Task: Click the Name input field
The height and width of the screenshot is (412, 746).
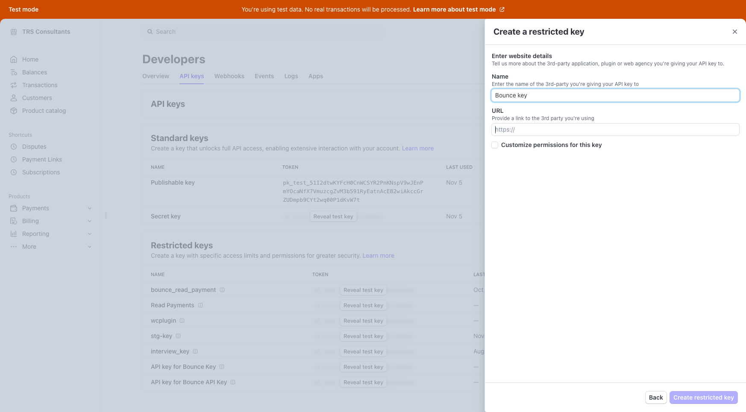Action: 615,95
